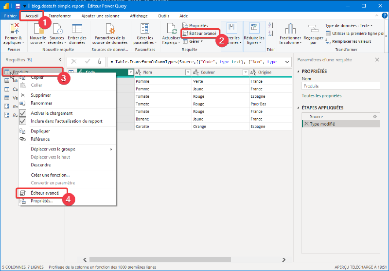Click Remplacer les valeurs

coord(349,41)
